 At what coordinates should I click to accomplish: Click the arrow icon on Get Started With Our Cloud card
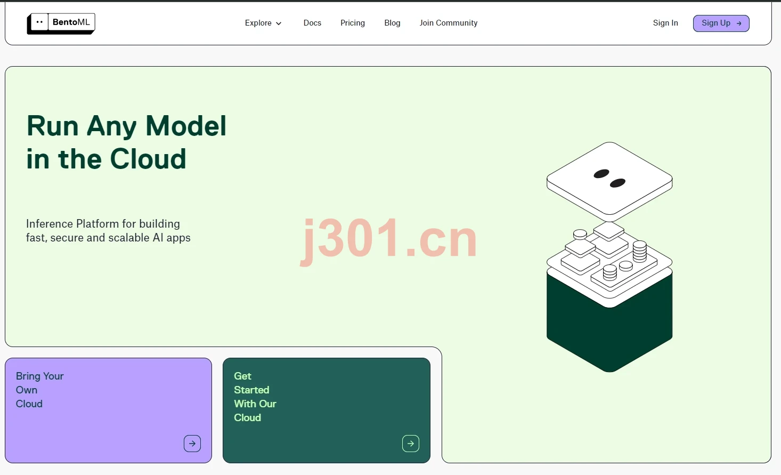pyautogui.click(x=411, y=444)
